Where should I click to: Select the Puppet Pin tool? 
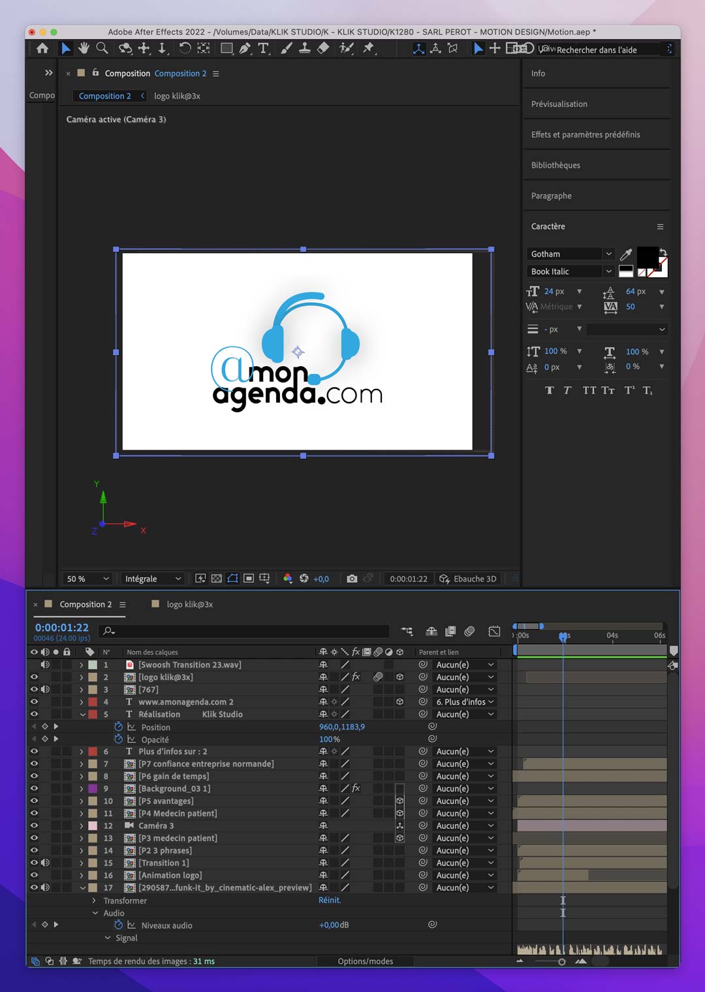pyautogui.click(x=369, y=48)
